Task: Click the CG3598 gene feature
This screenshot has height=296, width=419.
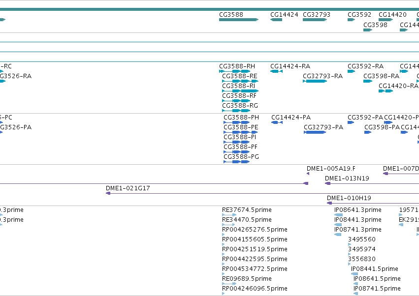Action: [368, 30]
